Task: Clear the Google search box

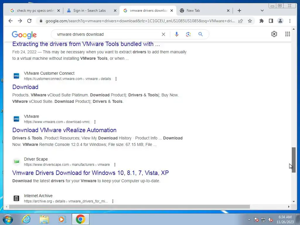Action: coord(163,34)
